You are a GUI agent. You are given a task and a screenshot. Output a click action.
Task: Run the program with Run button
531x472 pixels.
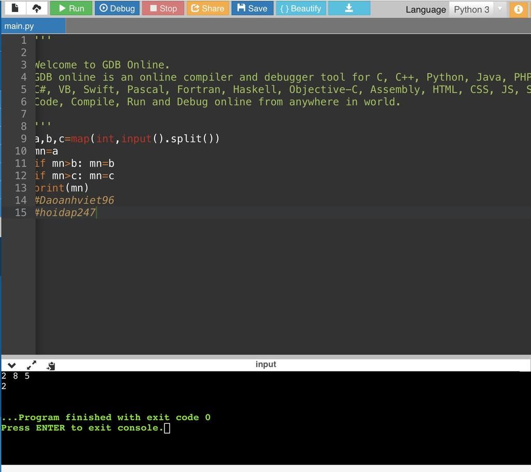[x=71, y=8]
